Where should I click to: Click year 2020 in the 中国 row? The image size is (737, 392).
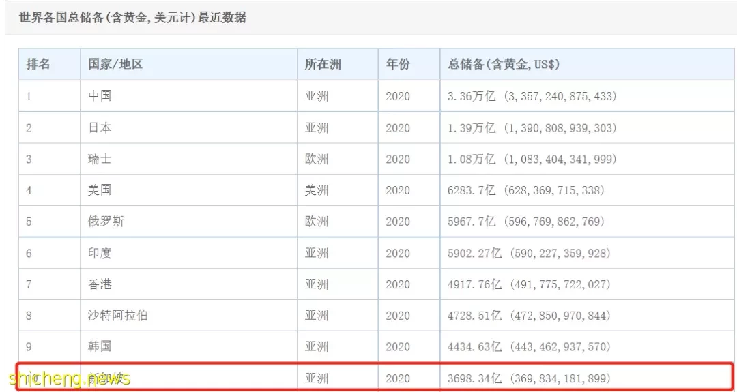(x=398, y=96)
